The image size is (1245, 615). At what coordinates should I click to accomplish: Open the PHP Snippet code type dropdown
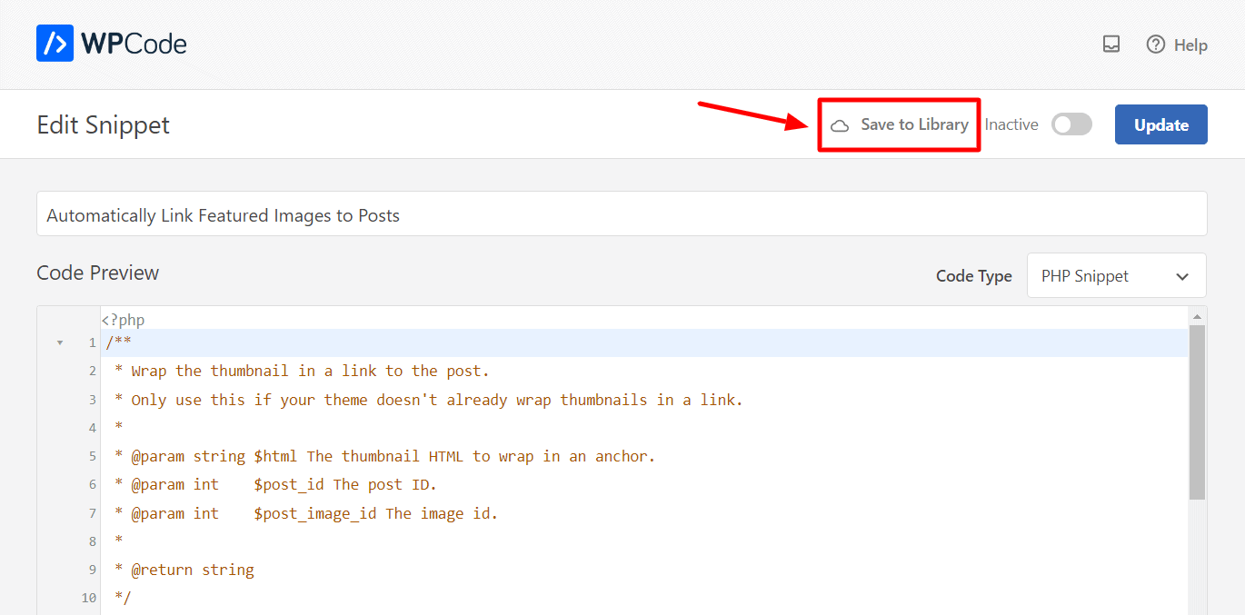pyautogui.click(x=1116, y=276)
